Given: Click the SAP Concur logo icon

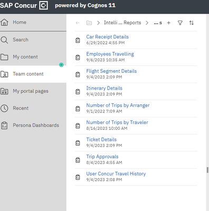Looking at the screenshot, I should tap(43, 5).
